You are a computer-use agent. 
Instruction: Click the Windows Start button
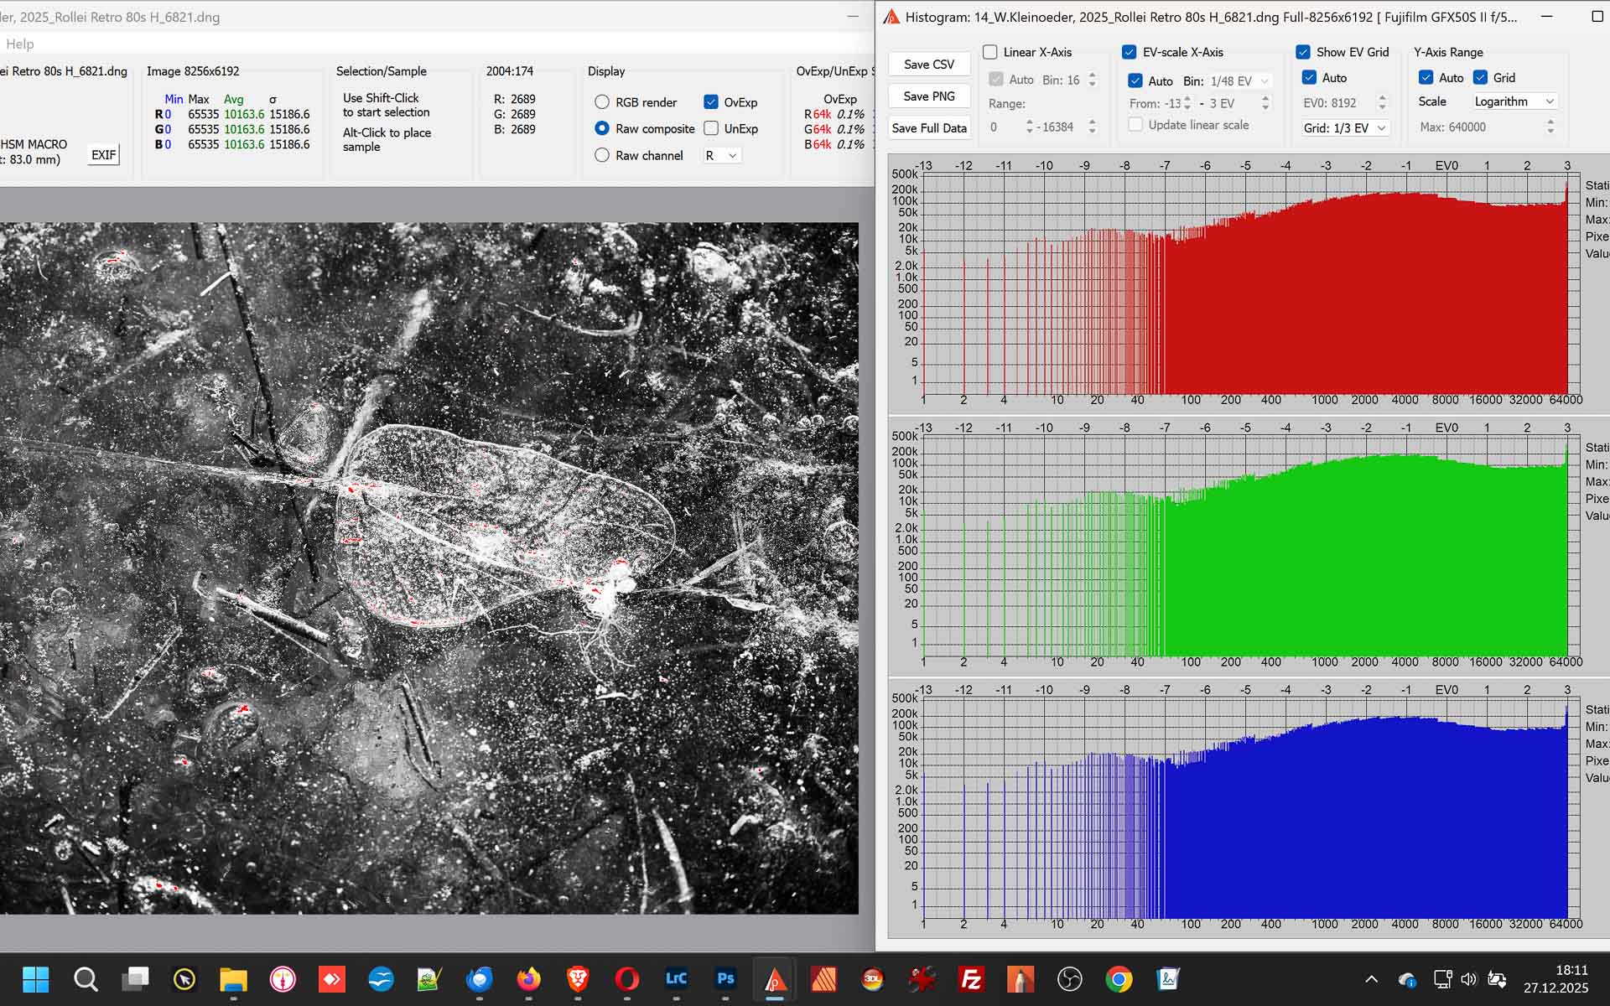point(36,978)
